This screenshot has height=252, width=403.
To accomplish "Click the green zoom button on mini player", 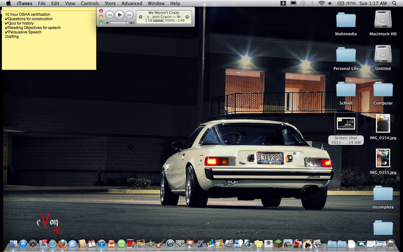I will [101, 22].
